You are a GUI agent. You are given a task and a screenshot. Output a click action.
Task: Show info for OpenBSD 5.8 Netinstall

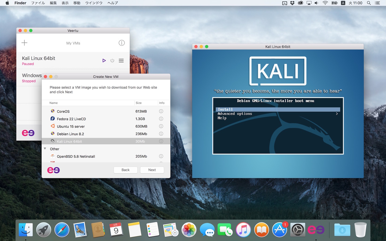click(161, 156)
